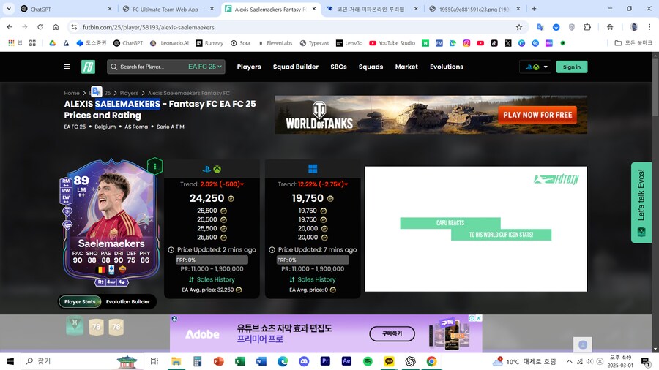659x370 pixels.
Task: Click the AS Roma club link
Action: pyautogui.click(x=136, y=127)
